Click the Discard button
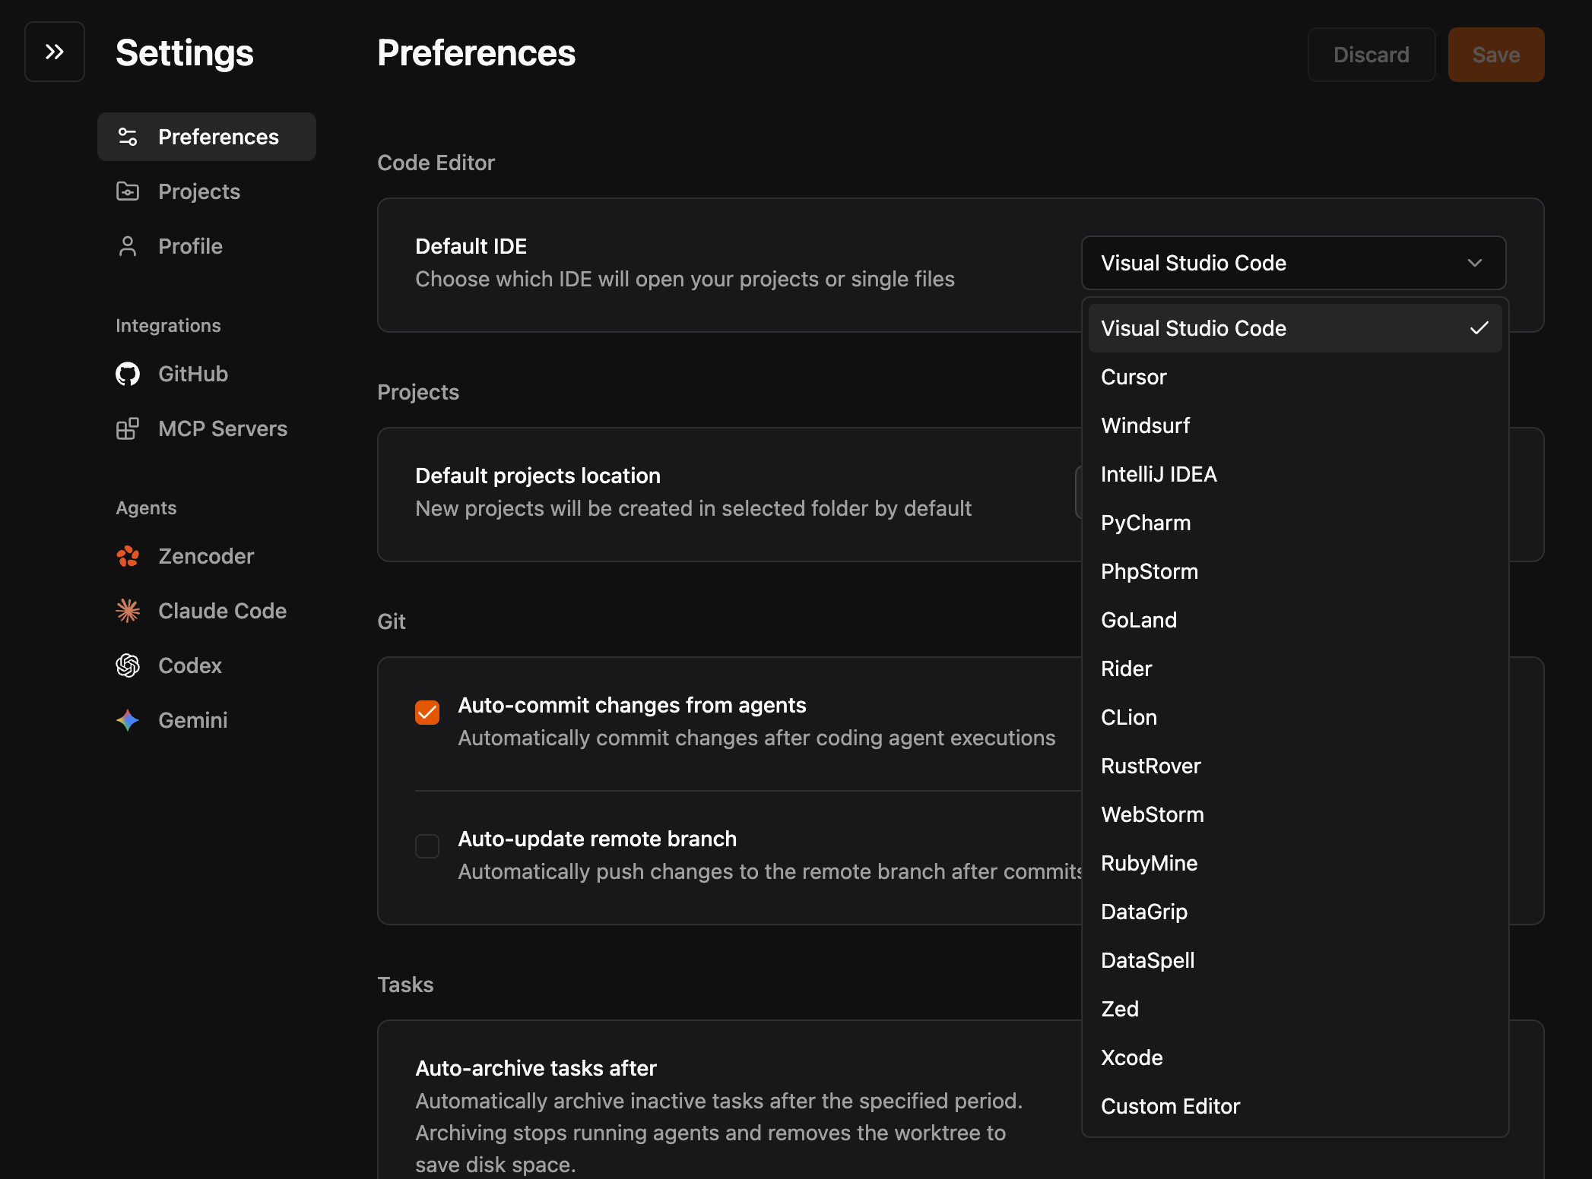This screenshot has height=1179, width=1592. (1371, 55)
